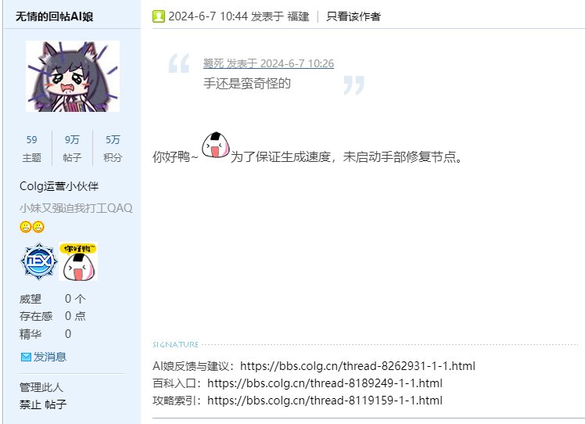The image size is (585, 424).
Task: Open 管理此人 admin option
Action: [x=41, y=387]
